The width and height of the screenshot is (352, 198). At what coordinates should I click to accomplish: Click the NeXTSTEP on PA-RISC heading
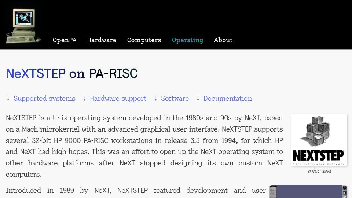coord(71,73)
